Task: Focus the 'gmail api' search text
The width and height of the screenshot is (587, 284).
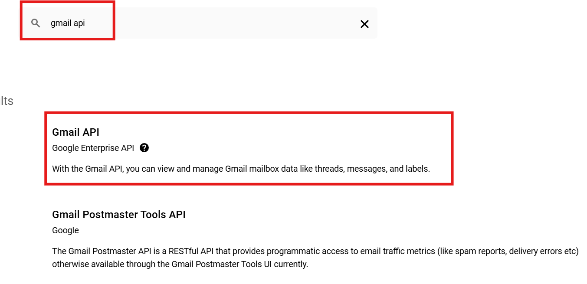Action: (x=68, y=23)
